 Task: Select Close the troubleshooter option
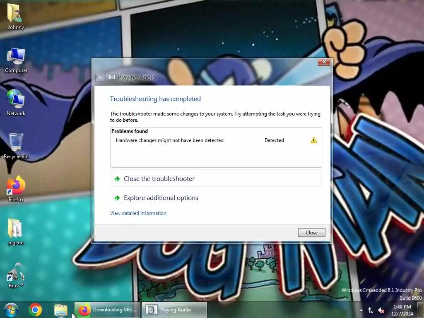pyautogui.click(x=216, y=179)
